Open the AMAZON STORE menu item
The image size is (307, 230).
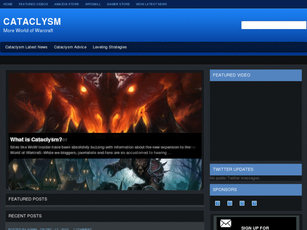click(67, 4)
